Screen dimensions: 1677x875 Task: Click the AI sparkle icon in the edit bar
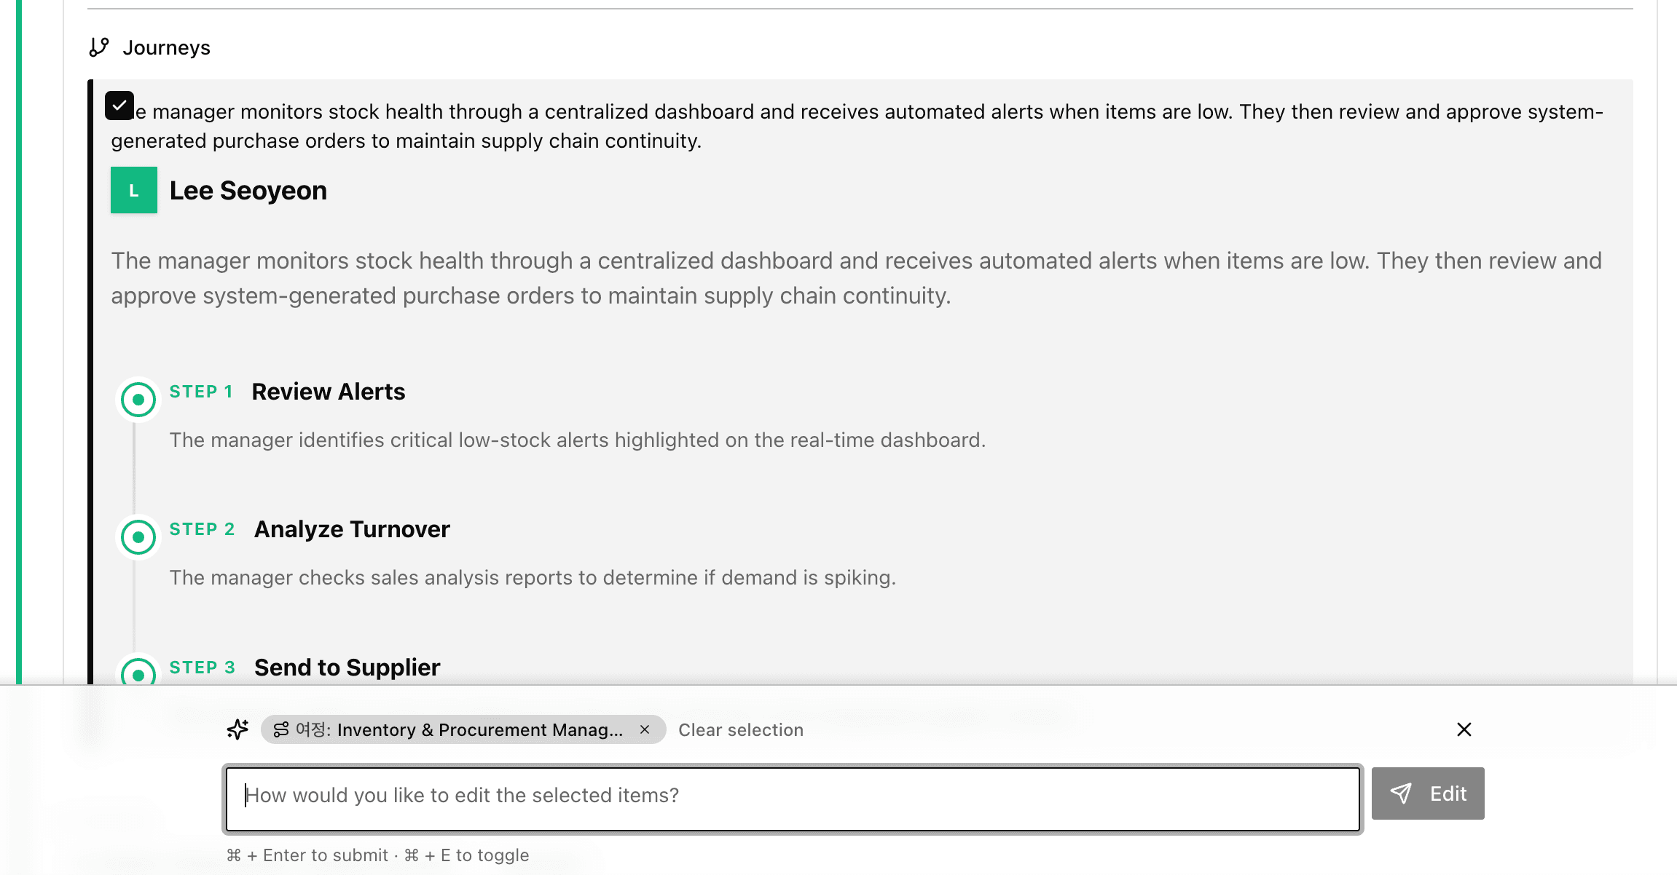[x=237, y=729]
